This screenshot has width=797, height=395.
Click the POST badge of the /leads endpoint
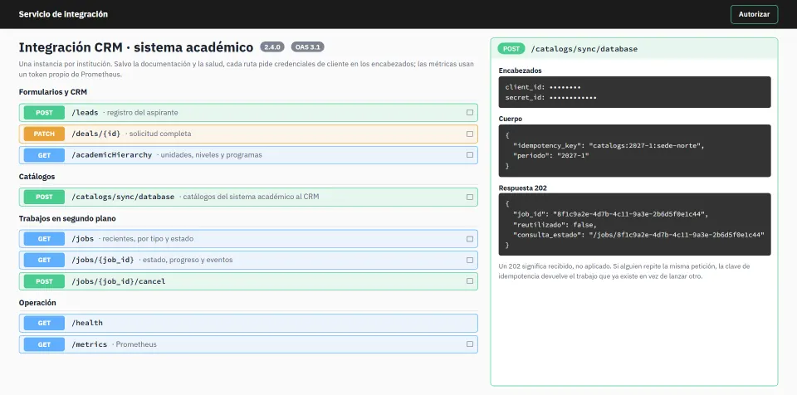point(44,113)
